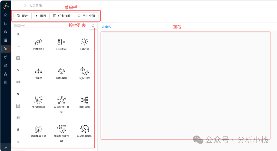277x151 pixels.
Task: Select the Constant widget
Action: [62, 44]
